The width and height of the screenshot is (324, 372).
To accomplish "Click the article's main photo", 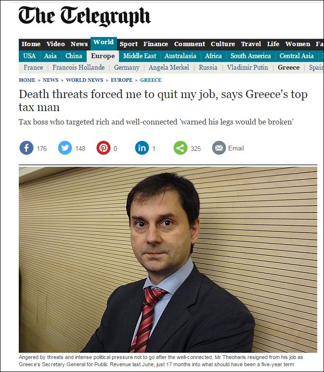I will (x=168, y=260).
